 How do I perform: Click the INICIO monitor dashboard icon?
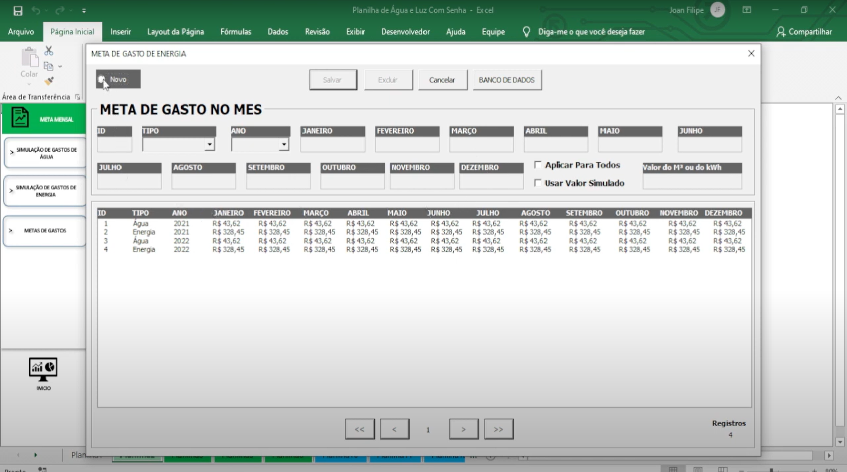pos(43,370)
